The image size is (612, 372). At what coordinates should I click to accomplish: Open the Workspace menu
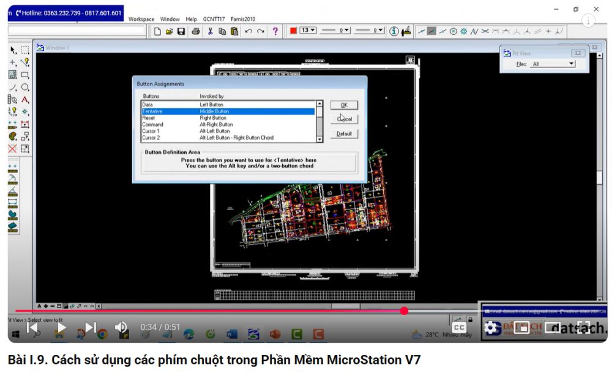141,19
